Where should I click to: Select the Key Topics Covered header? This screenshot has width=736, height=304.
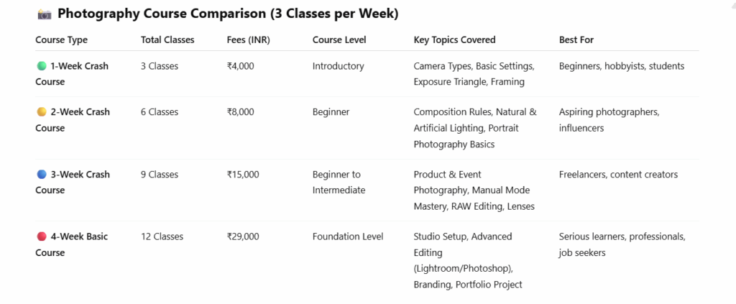(454, 40)
